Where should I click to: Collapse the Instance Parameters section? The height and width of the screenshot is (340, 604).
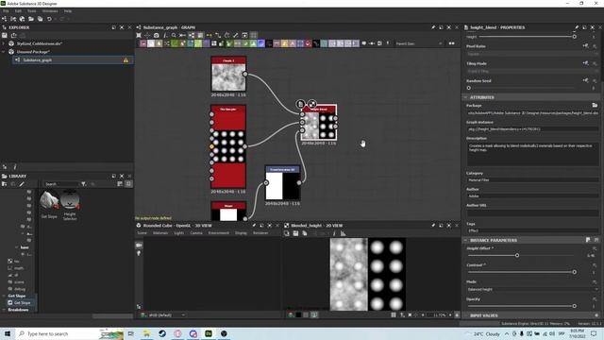(x=465, y=240)
